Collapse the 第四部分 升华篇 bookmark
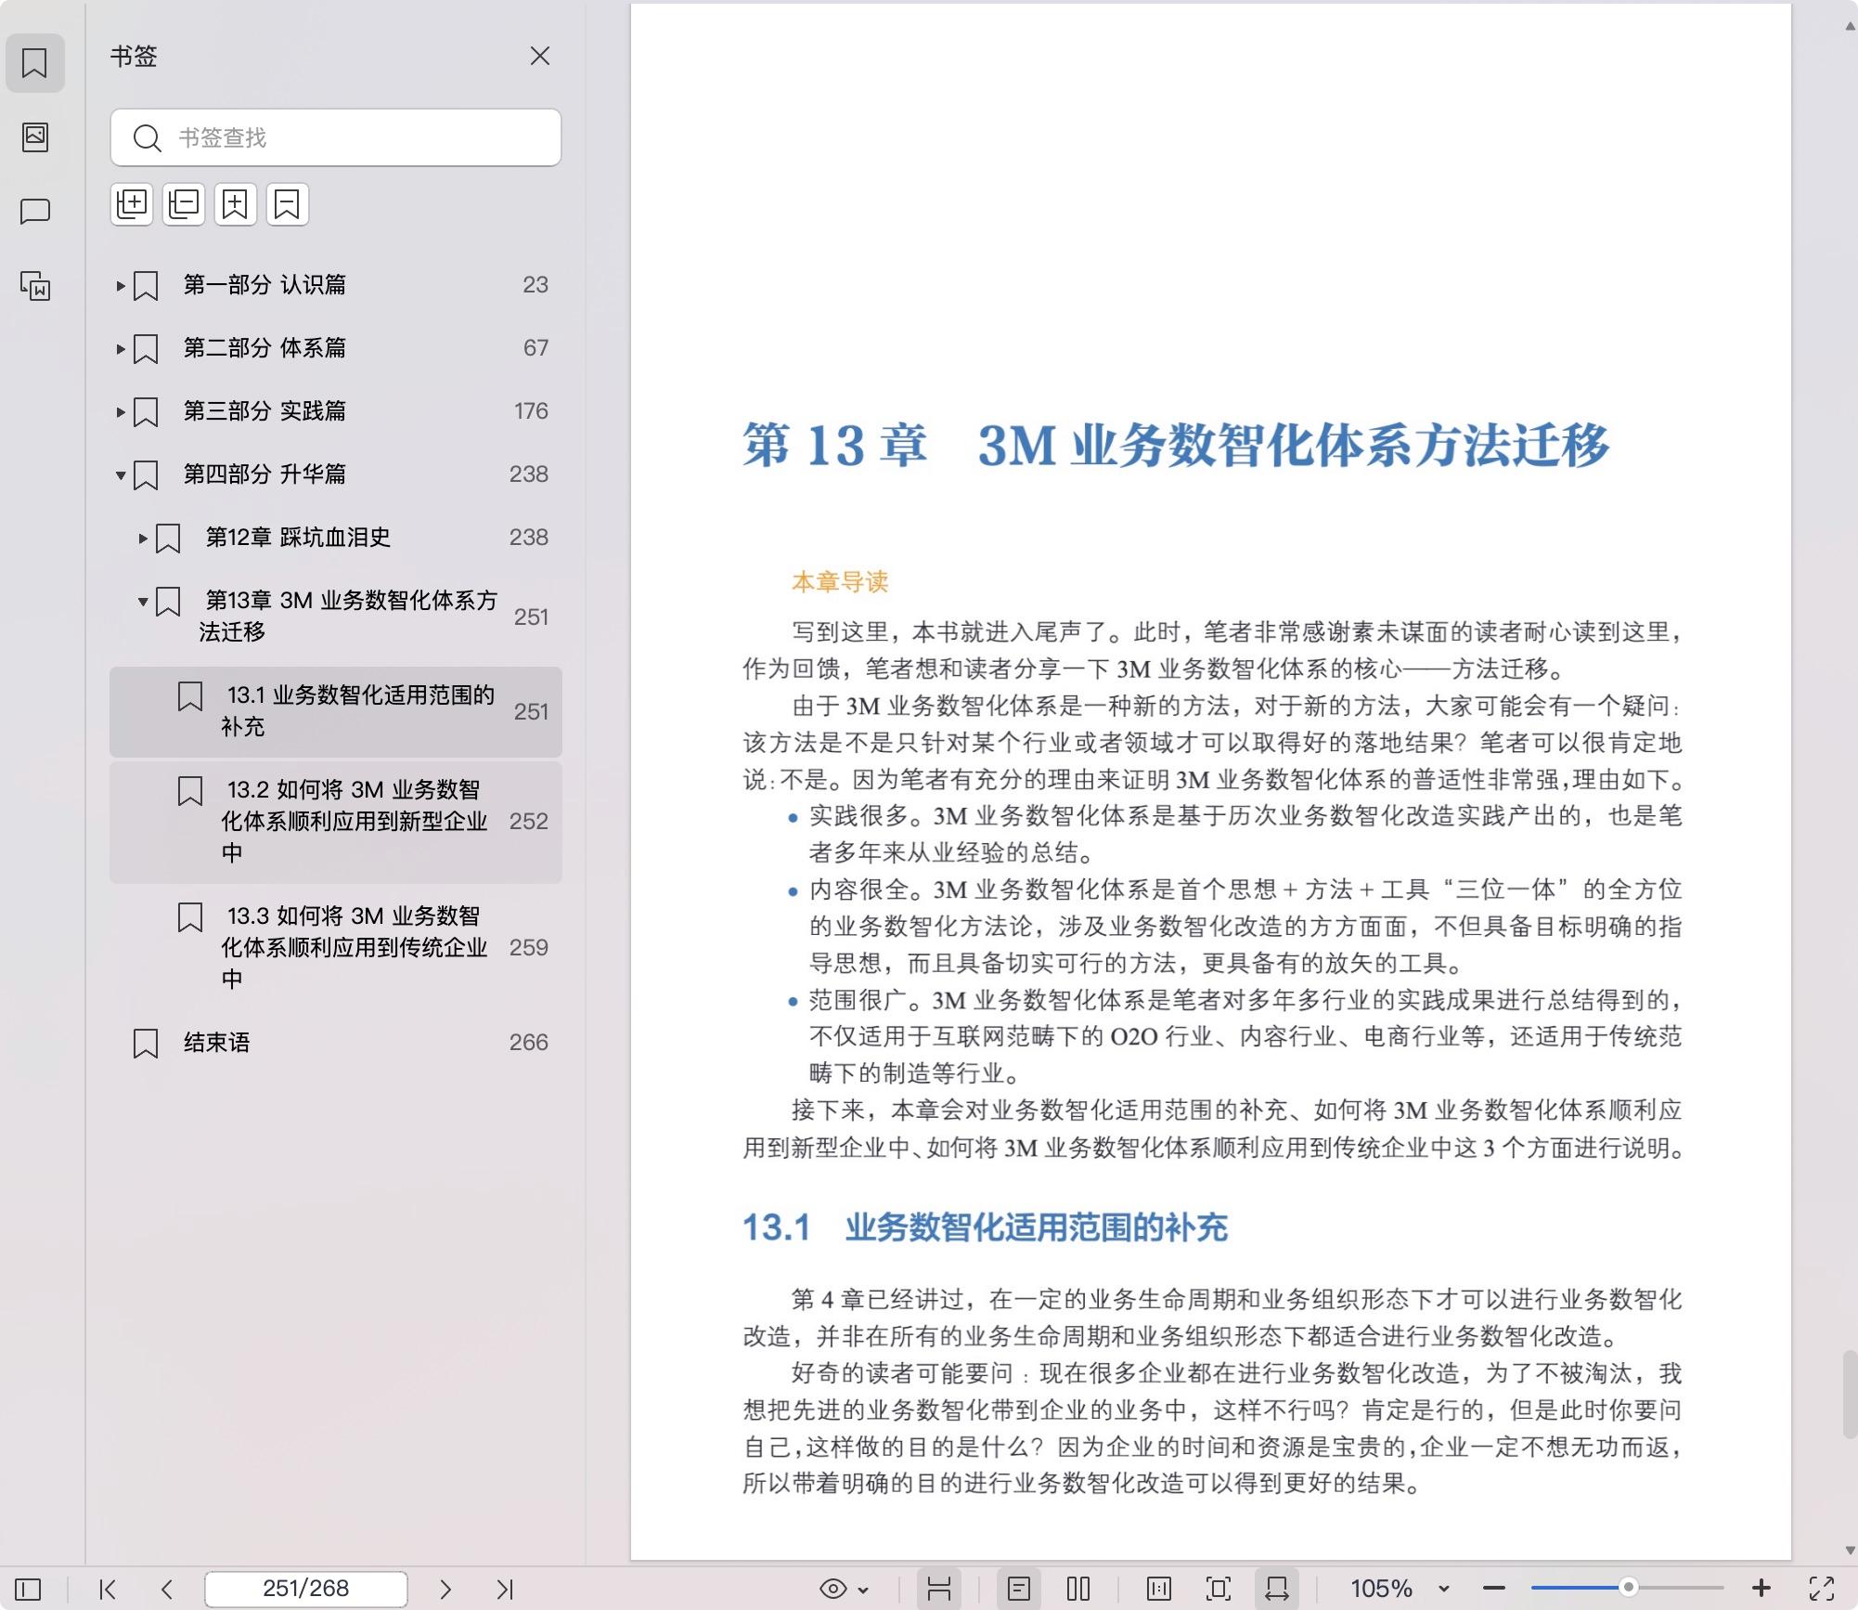 click(x=120, y=474)
